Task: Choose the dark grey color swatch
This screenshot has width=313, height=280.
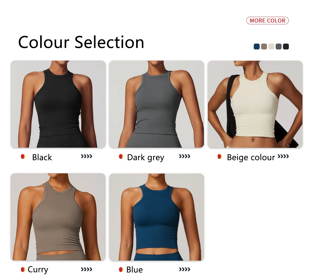Action: 279,46
